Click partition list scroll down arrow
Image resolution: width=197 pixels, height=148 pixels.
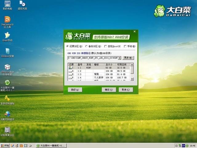pos(132,79)
